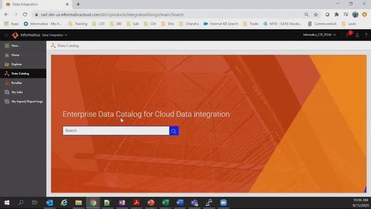371x209 pixels.
Task: Select Data Catalog in the sidebar
Action: coord(23,74)
